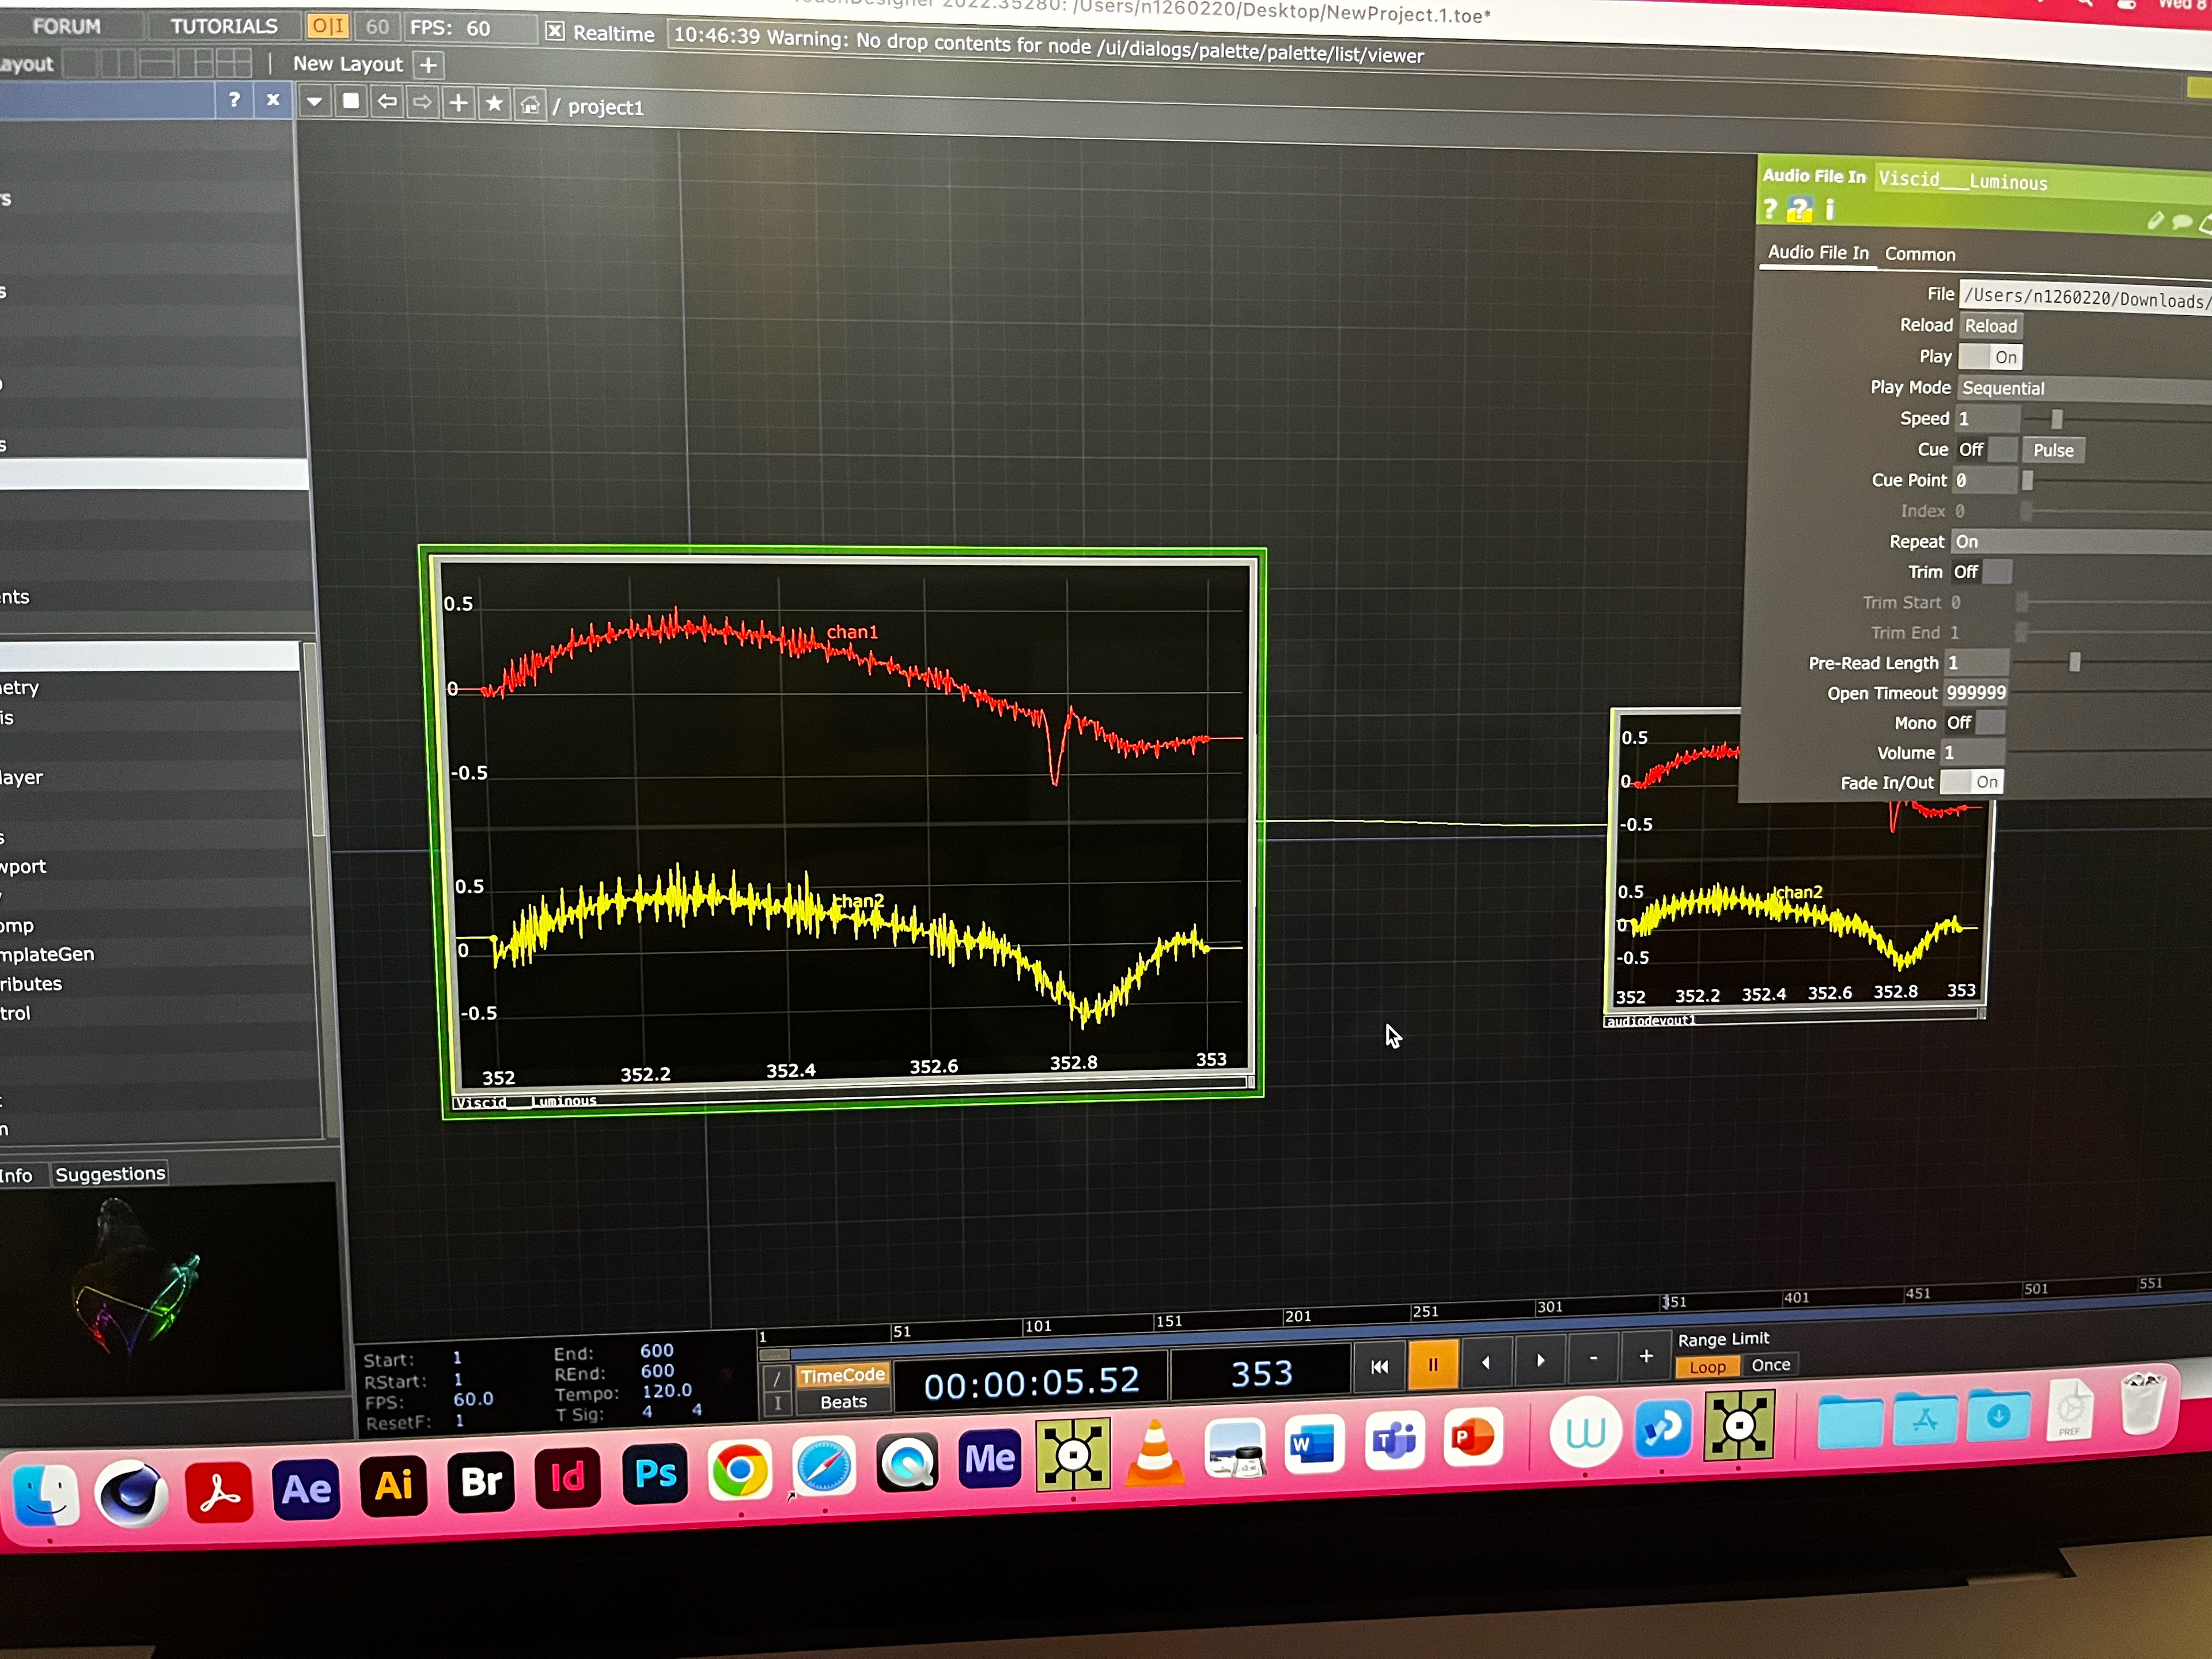Click project1 in the path bar
Screen dimensions: 2212x1659
pos(605,107)
